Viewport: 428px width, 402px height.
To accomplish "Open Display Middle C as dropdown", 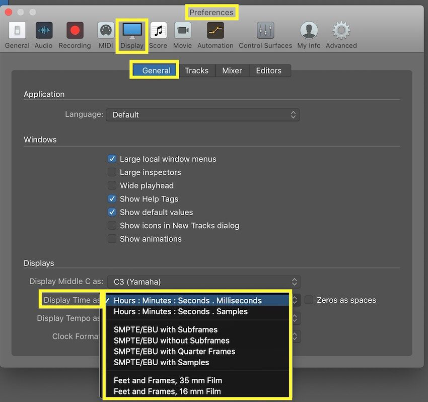I will click(x=204, y=282).
